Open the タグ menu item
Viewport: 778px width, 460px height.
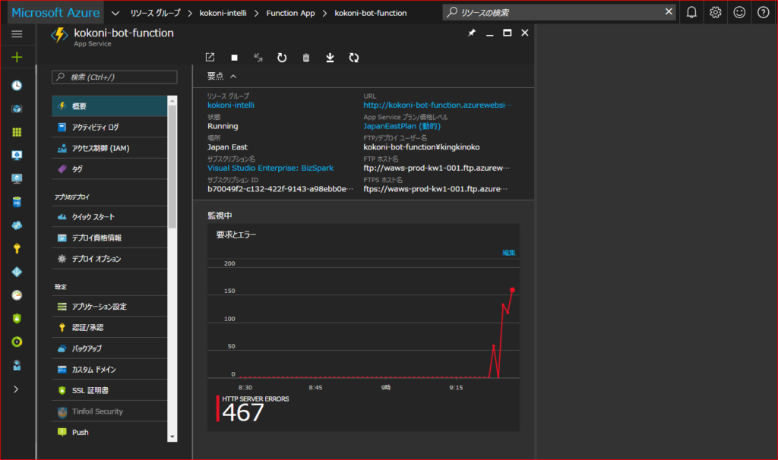pos(109,169)
